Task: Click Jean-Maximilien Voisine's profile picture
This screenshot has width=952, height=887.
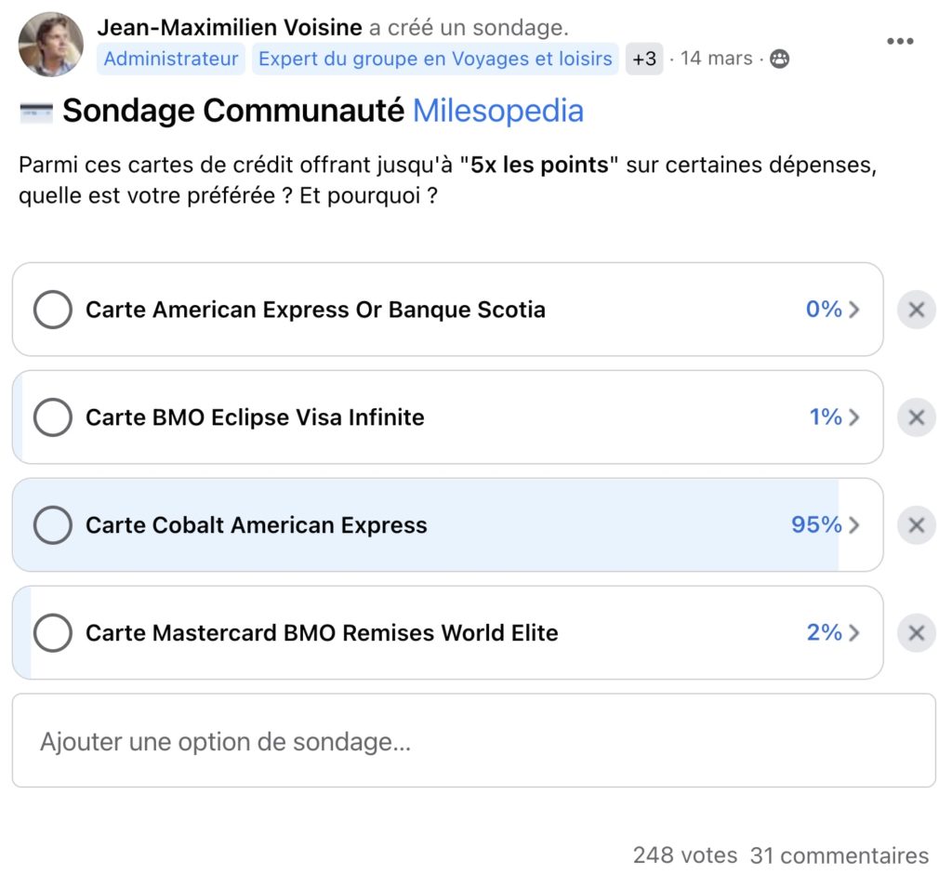Action: 50,43
